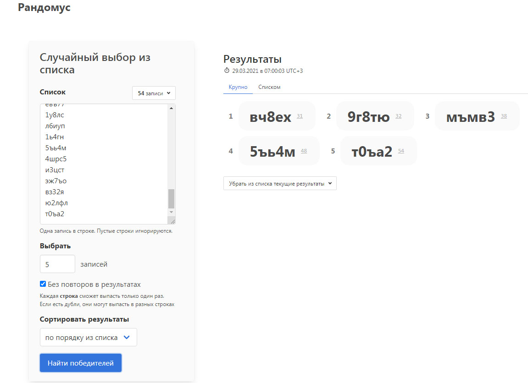This screenshot has width=528, height=383.
Task: Open the '54 записи' dropdown
Action: (154, 93)
